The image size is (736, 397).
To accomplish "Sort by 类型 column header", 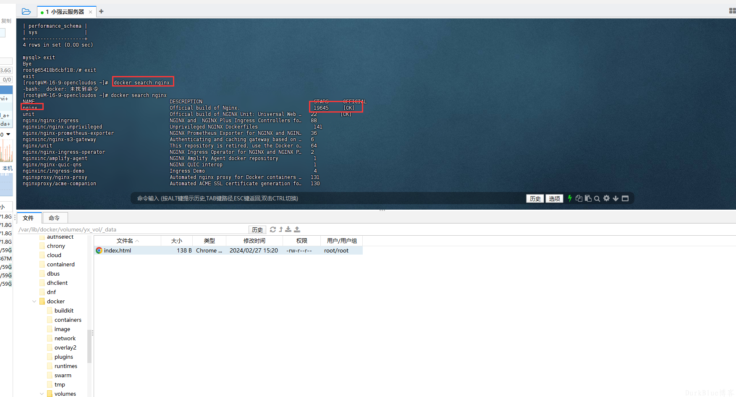I will click(209, 241).
